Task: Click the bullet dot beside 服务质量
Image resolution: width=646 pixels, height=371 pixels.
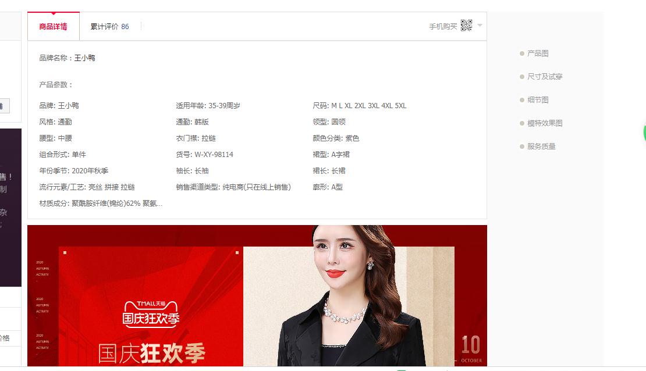Action: pos(522,147)
